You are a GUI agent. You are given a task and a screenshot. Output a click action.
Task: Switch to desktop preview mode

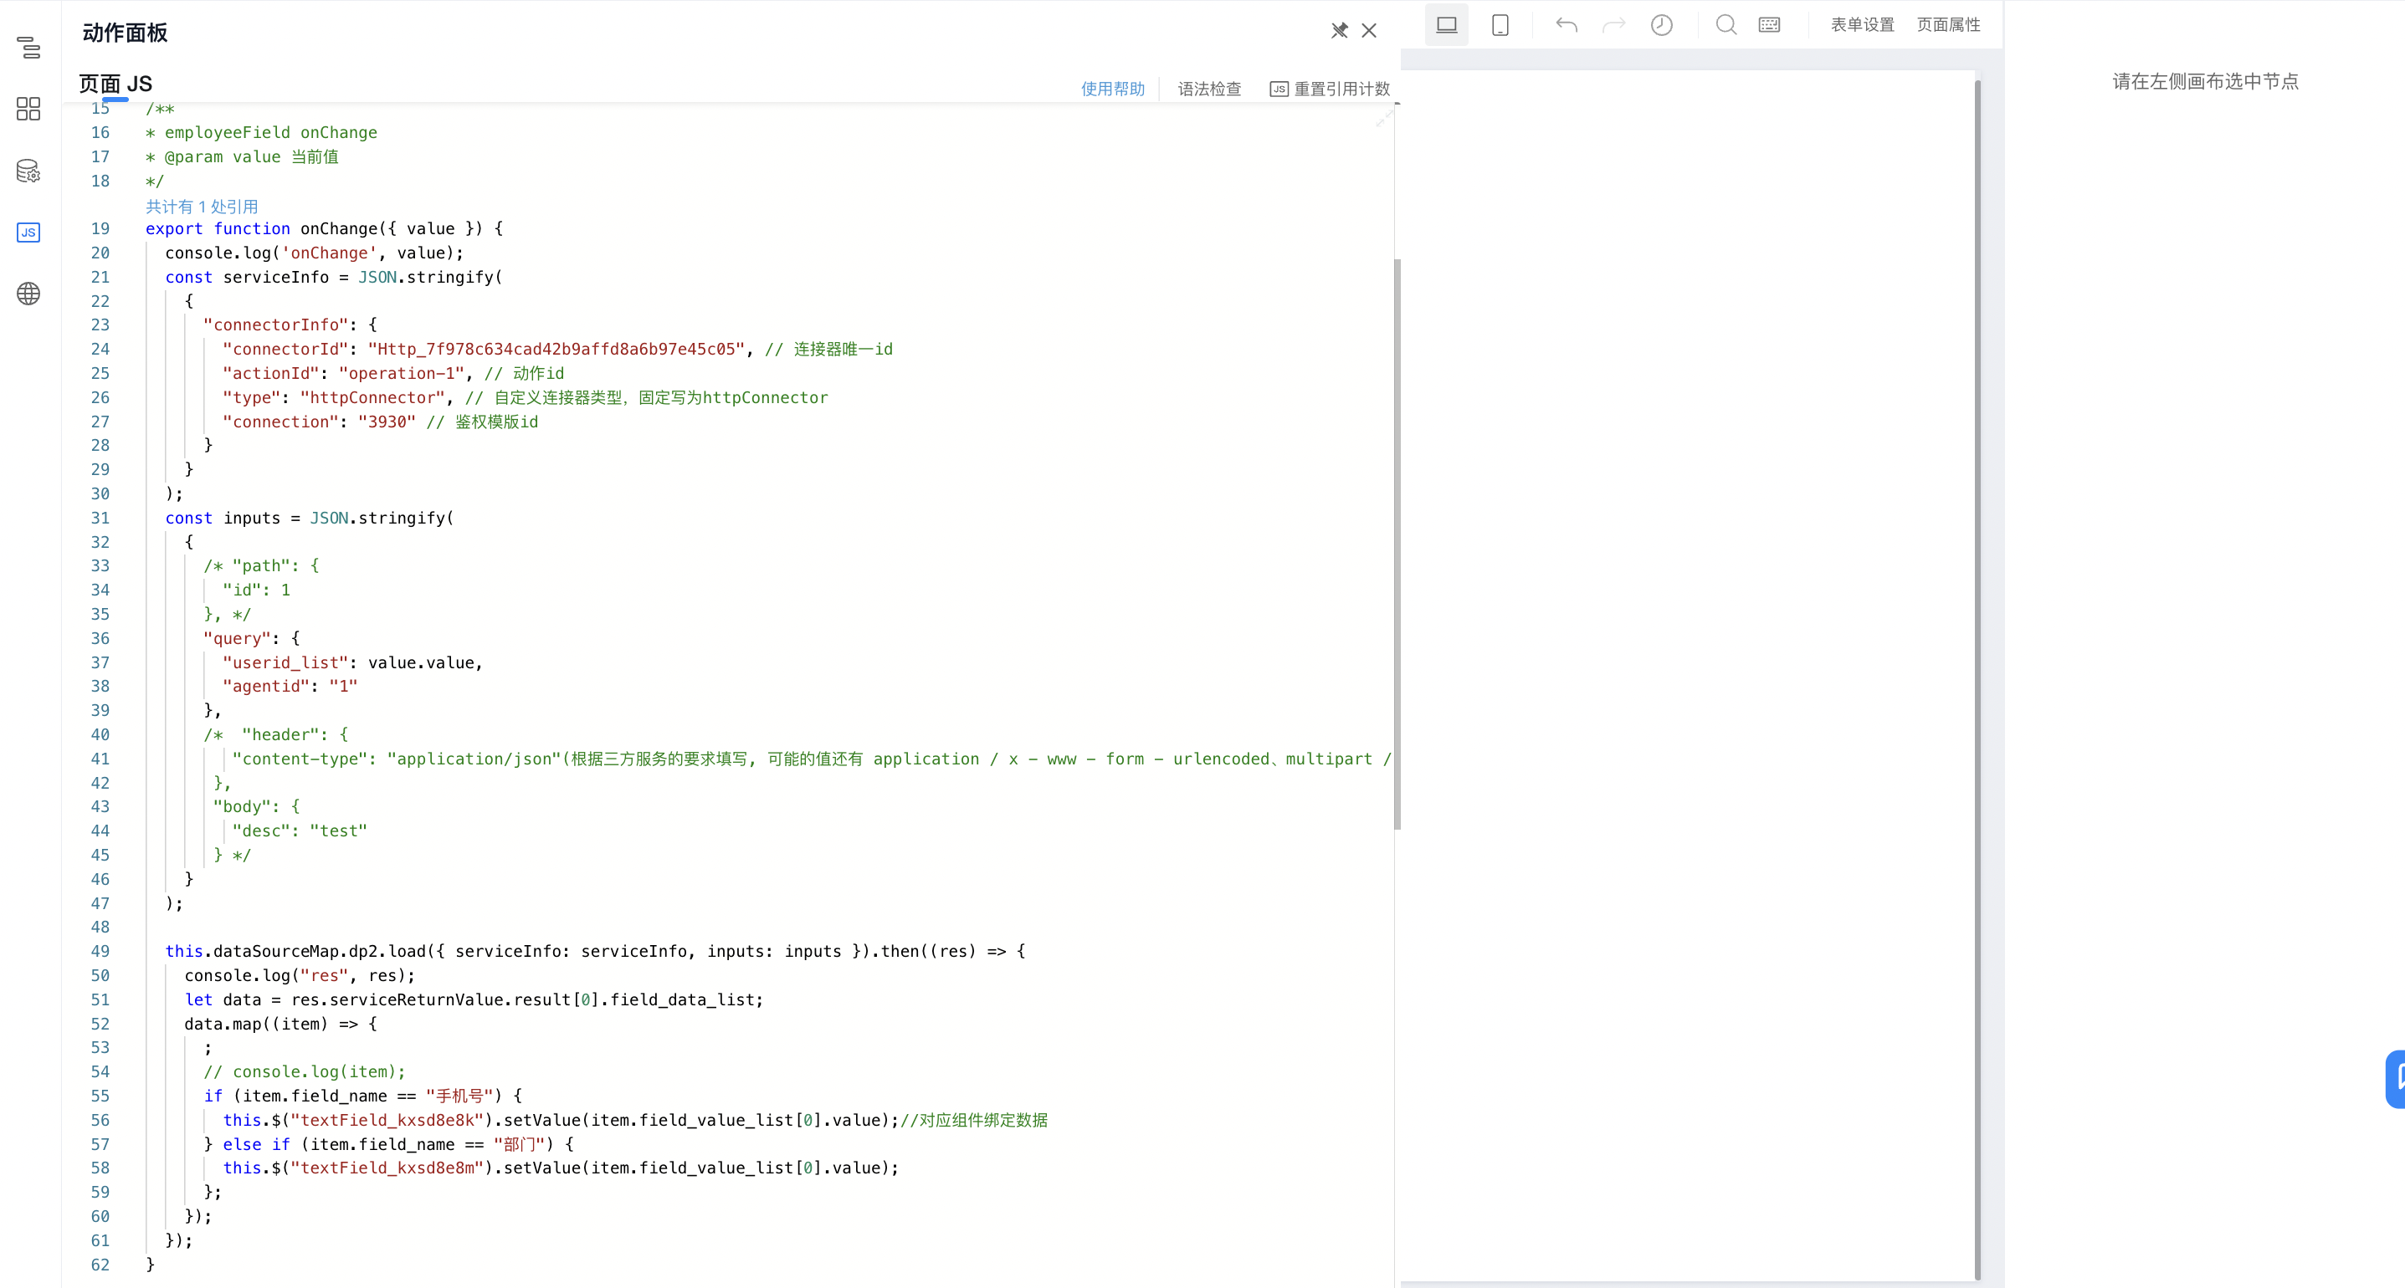(x=1446, y=25)
